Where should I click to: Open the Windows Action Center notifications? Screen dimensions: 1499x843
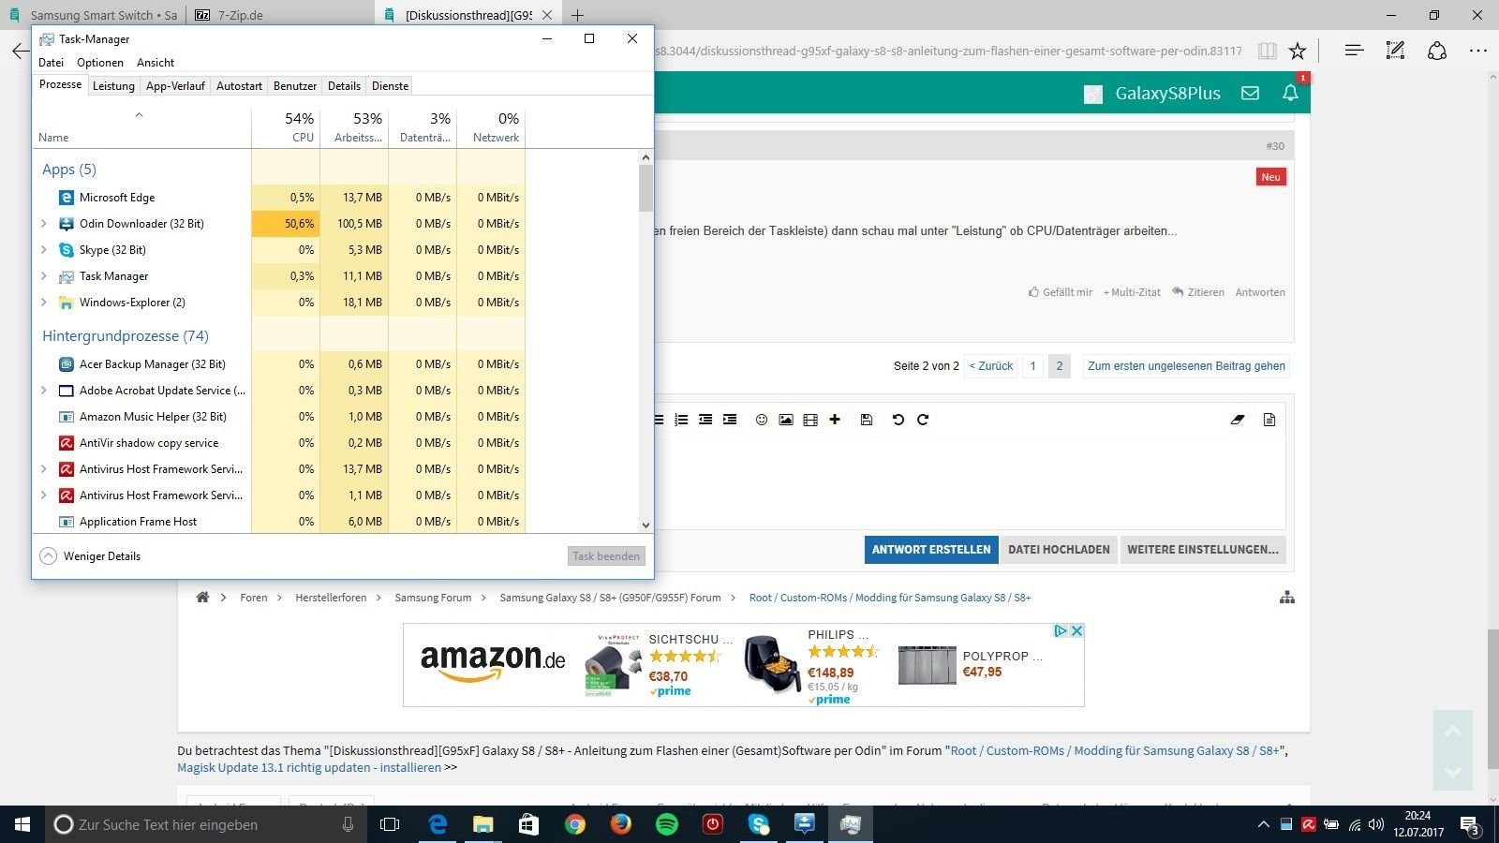click(1470, 825)
